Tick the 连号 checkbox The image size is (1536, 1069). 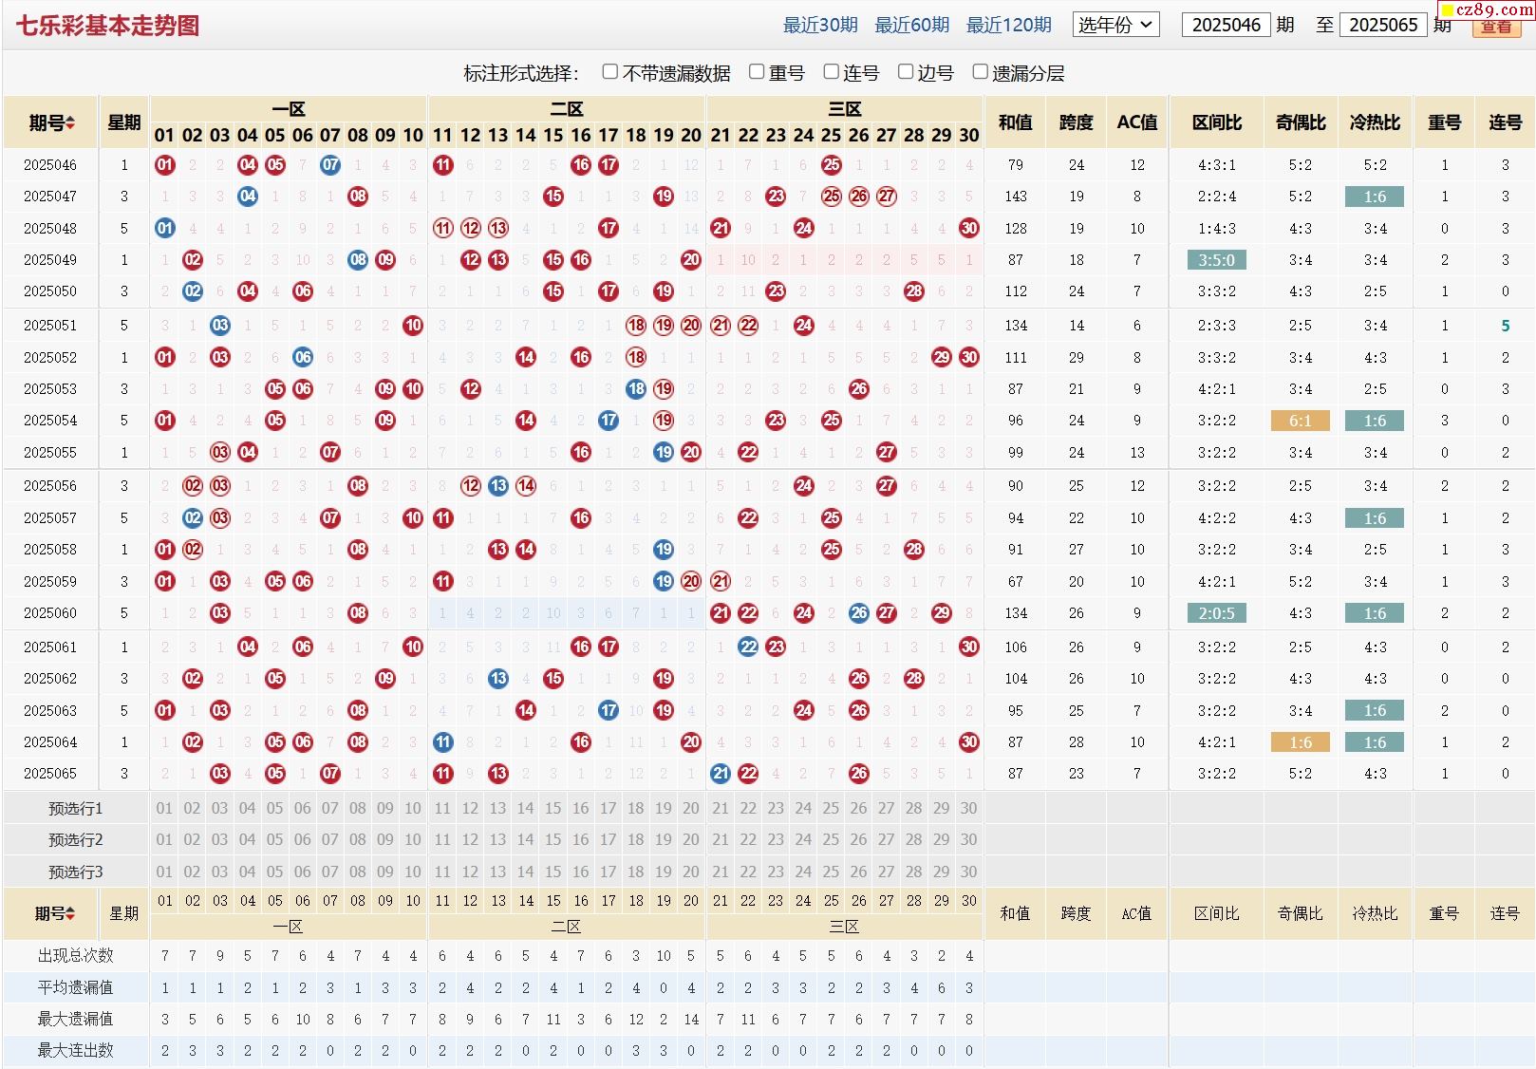click(831, 72)
